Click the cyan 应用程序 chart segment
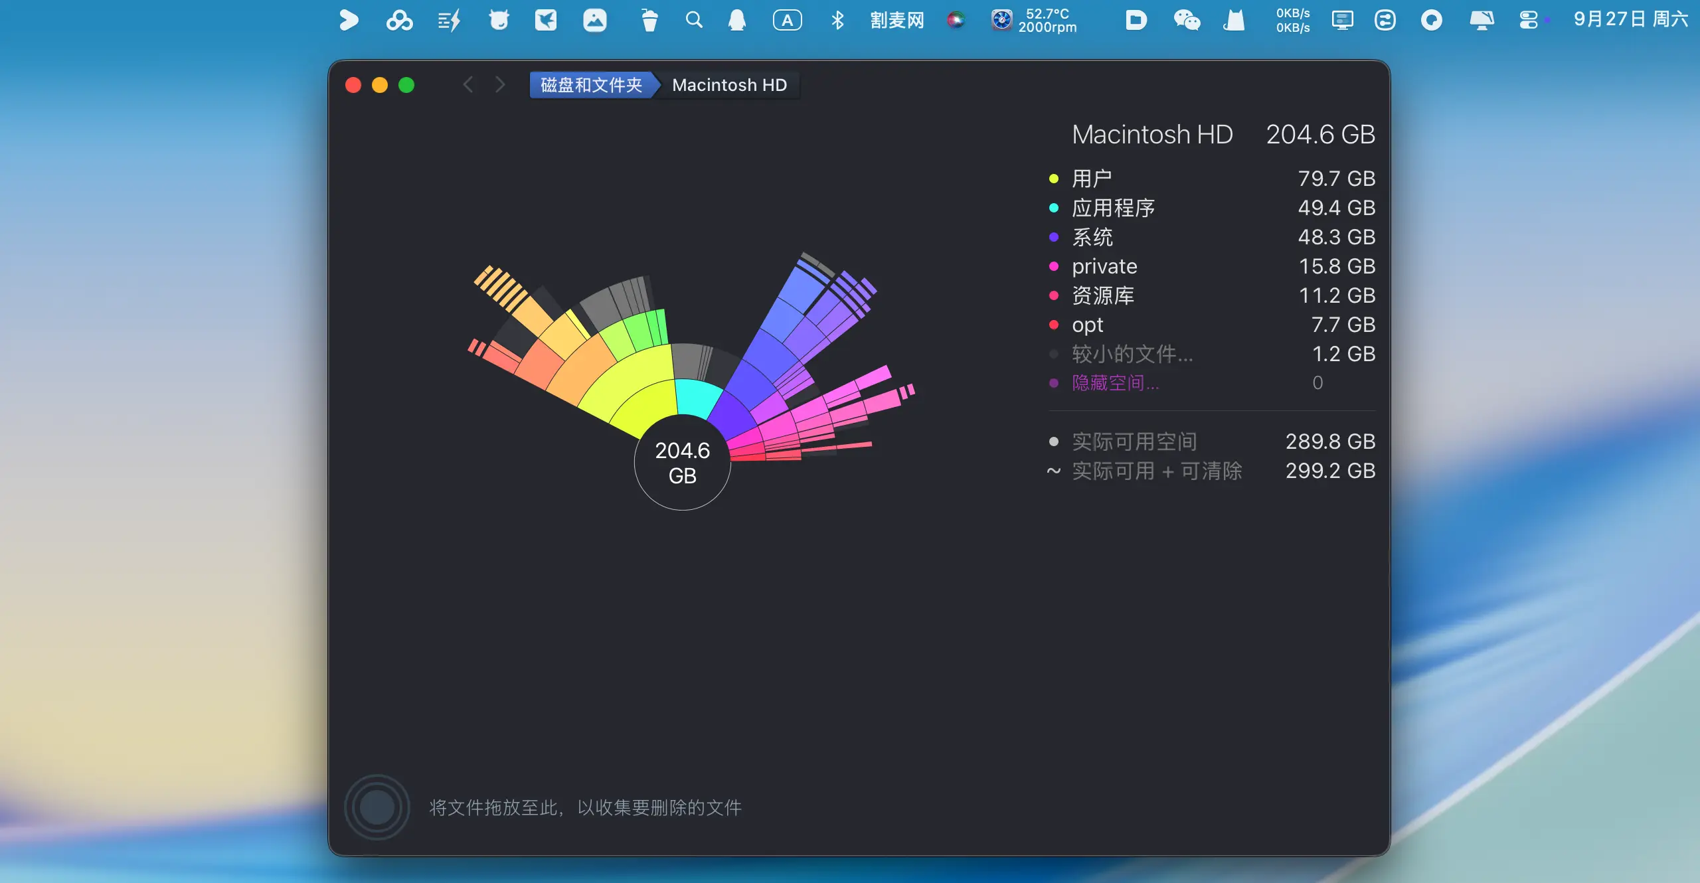 (x=697, y=397)
